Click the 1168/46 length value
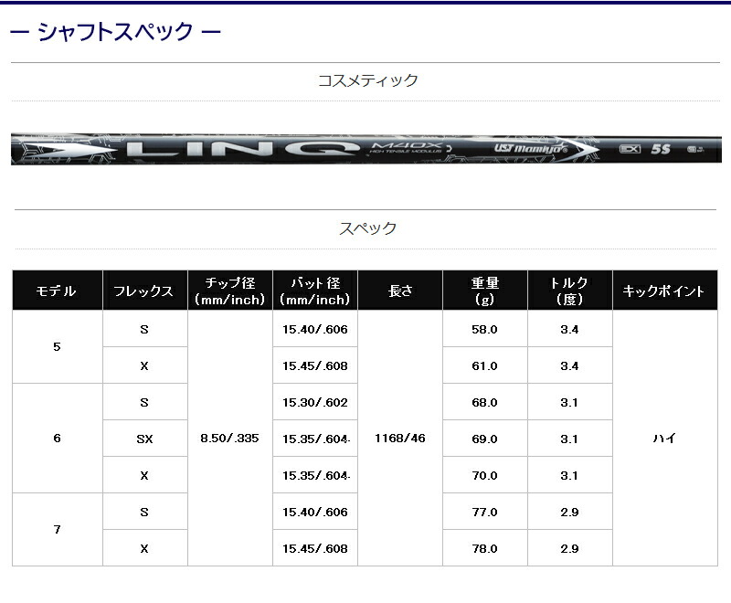 400,439
